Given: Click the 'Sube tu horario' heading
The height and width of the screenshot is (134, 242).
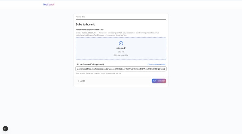Looking at the screenshot, I should pyautogui.click(x=85, y=24).
